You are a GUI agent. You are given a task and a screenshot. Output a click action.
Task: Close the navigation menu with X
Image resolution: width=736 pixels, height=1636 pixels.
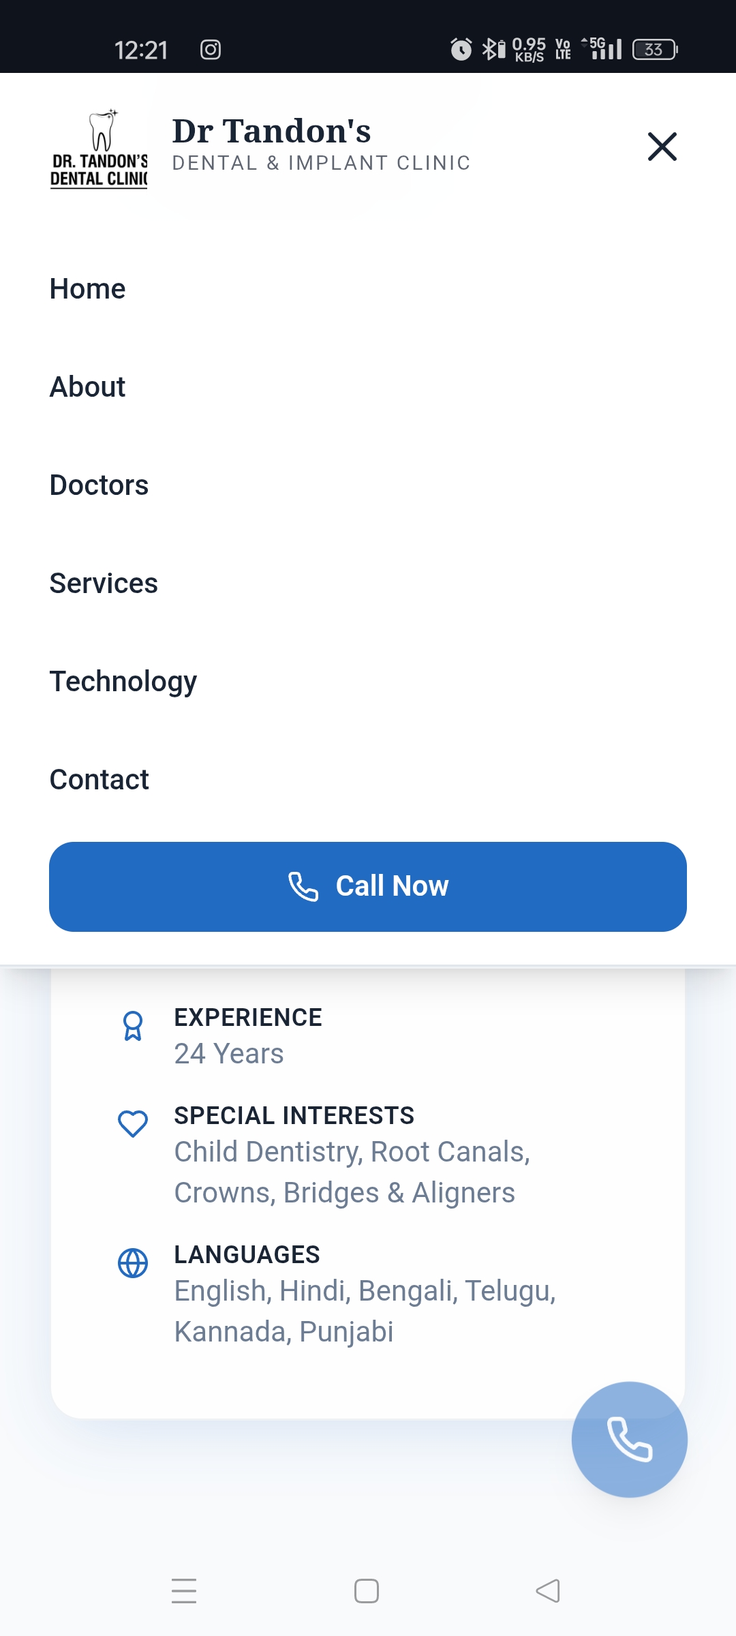click(662, 147)
